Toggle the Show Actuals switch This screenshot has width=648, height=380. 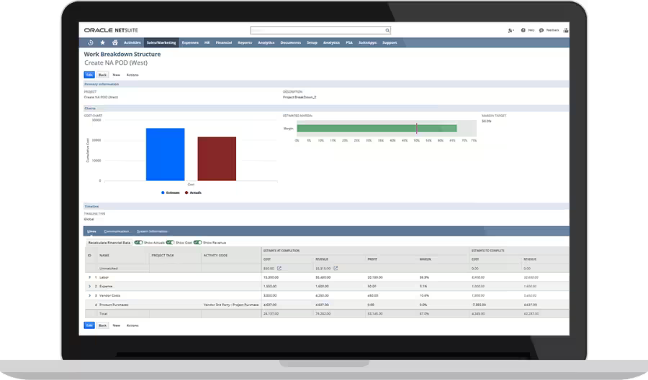point(138,243)
